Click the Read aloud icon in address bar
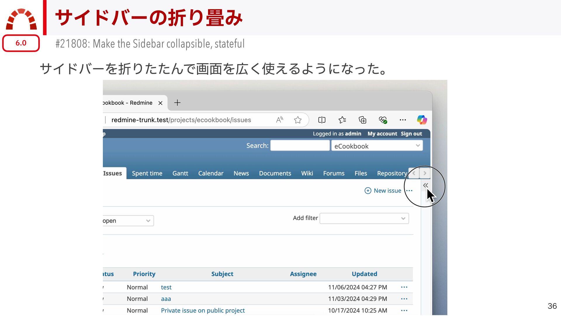 (x=279, y=120)
